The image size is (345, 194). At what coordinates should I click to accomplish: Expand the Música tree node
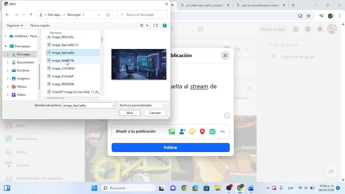[x=8, y=86]
